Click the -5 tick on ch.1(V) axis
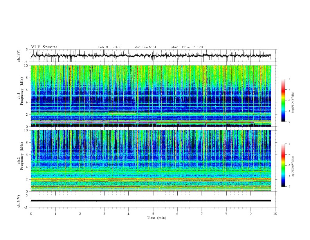310x240 pixels. point(27,62)
